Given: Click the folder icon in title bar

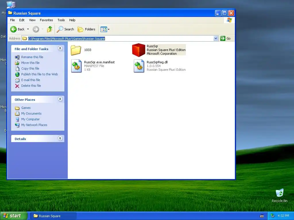Looking at the screenshot, I should point(10,13).
